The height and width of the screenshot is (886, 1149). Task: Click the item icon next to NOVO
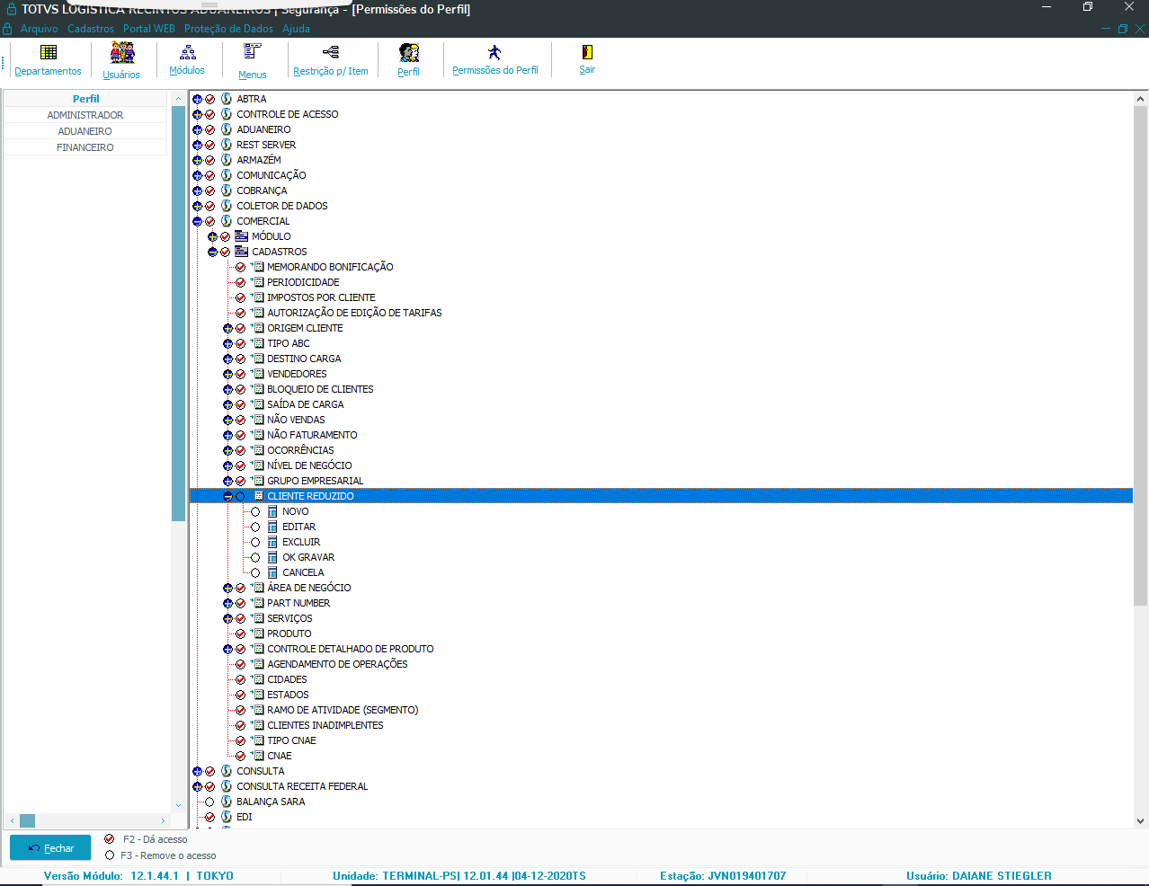272,511
